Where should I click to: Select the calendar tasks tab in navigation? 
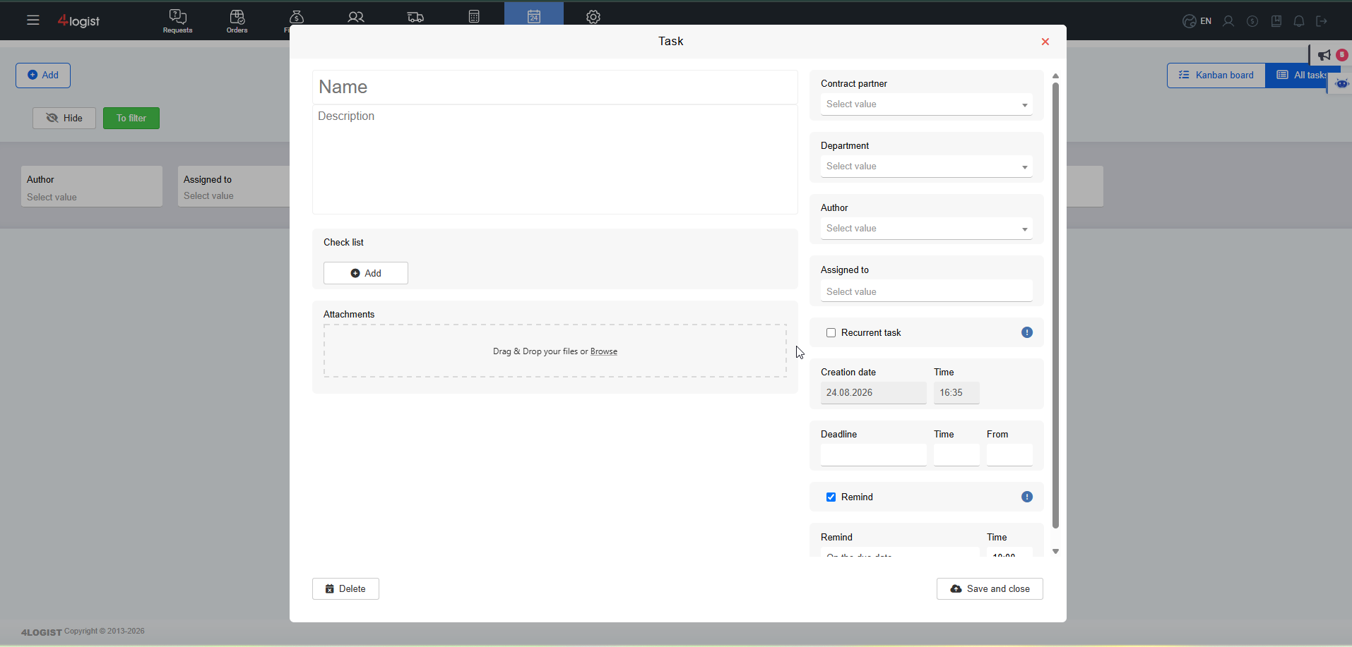tap(534, 16)
